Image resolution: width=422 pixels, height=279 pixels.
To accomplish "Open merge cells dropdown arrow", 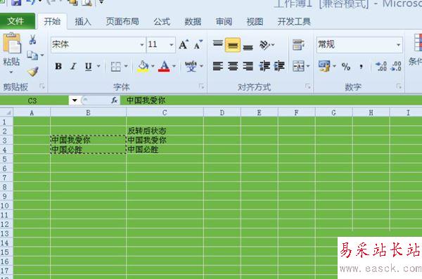I will click(x=308, y=66).
